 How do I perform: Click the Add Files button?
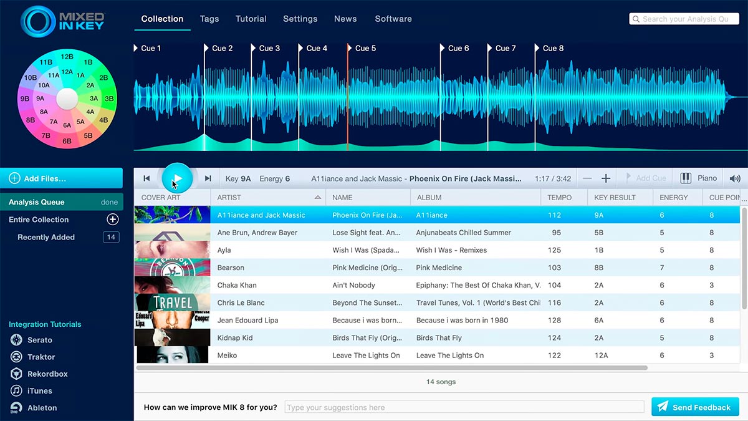(x=61, y=178)
